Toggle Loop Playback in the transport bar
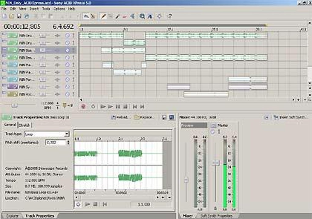 [x=93, y=107]
